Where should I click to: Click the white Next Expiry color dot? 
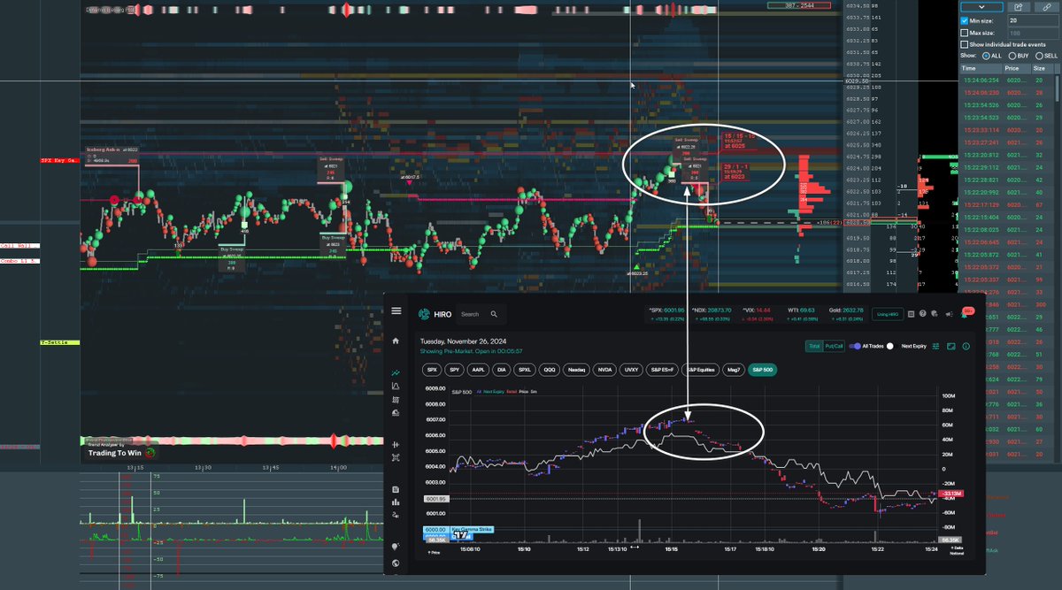[x=890, y=346]
